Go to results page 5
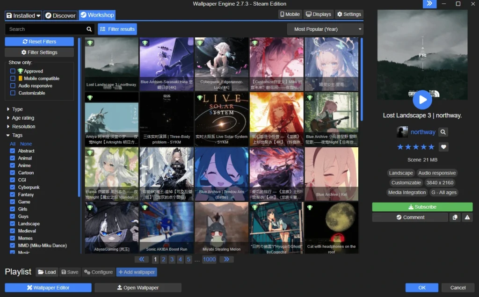The width and height of the screenshot is (479, 297). [189, 260]
